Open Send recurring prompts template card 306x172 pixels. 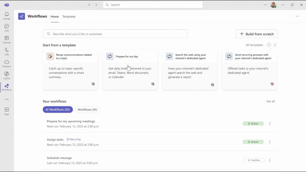(x=249, y=70)
